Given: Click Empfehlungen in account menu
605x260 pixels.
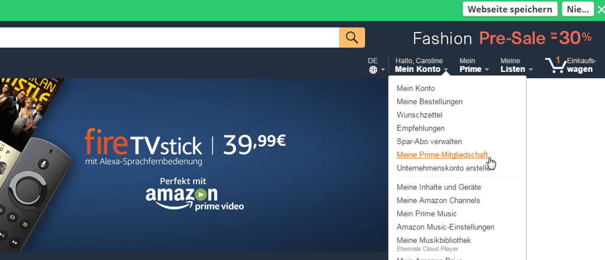Looking at the screenshot, I should pos(420,128).
